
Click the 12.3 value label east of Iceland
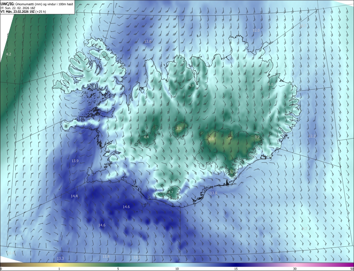click(312, 136)
